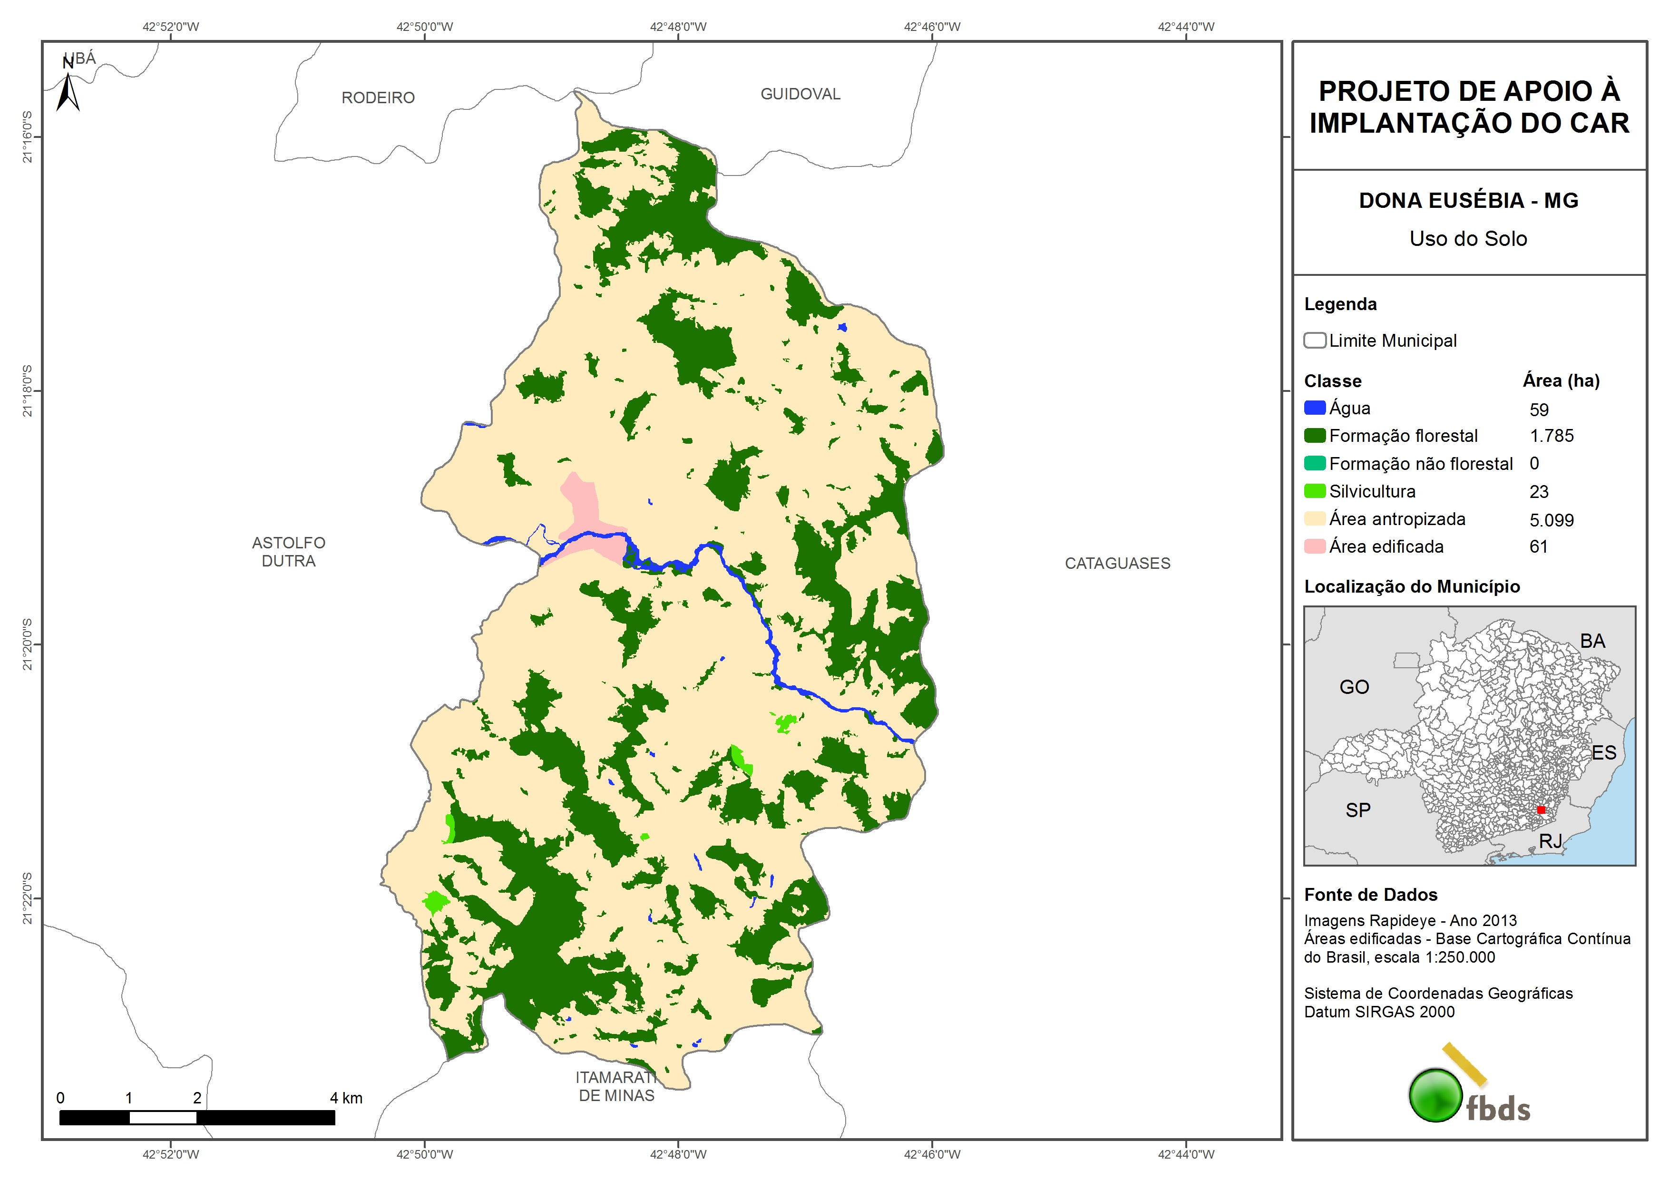Click the fbds green sphere logo
1669x1180 pixels.
[x=1435, y=1095]
